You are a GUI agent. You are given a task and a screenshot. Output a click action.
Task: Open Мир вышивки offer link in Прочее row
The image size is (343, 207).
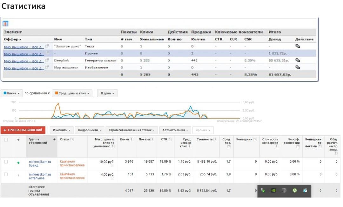24,54
